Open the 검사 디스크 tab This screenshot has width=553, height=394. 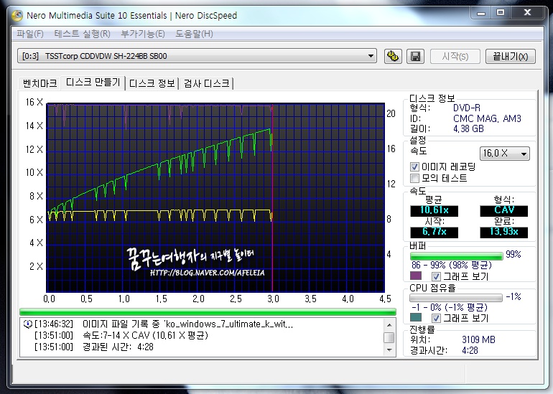point(207,83)
